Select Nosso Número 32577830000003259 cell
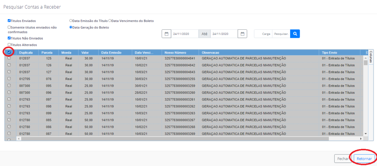The image size is (377, 166). click(180, 86)
